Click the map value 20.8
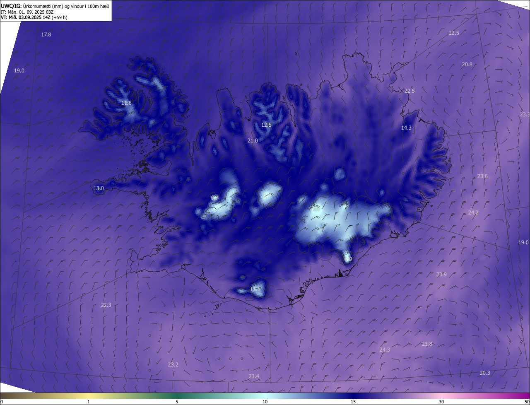The width and height of the screenshot is (530, 405). (467, 65)
